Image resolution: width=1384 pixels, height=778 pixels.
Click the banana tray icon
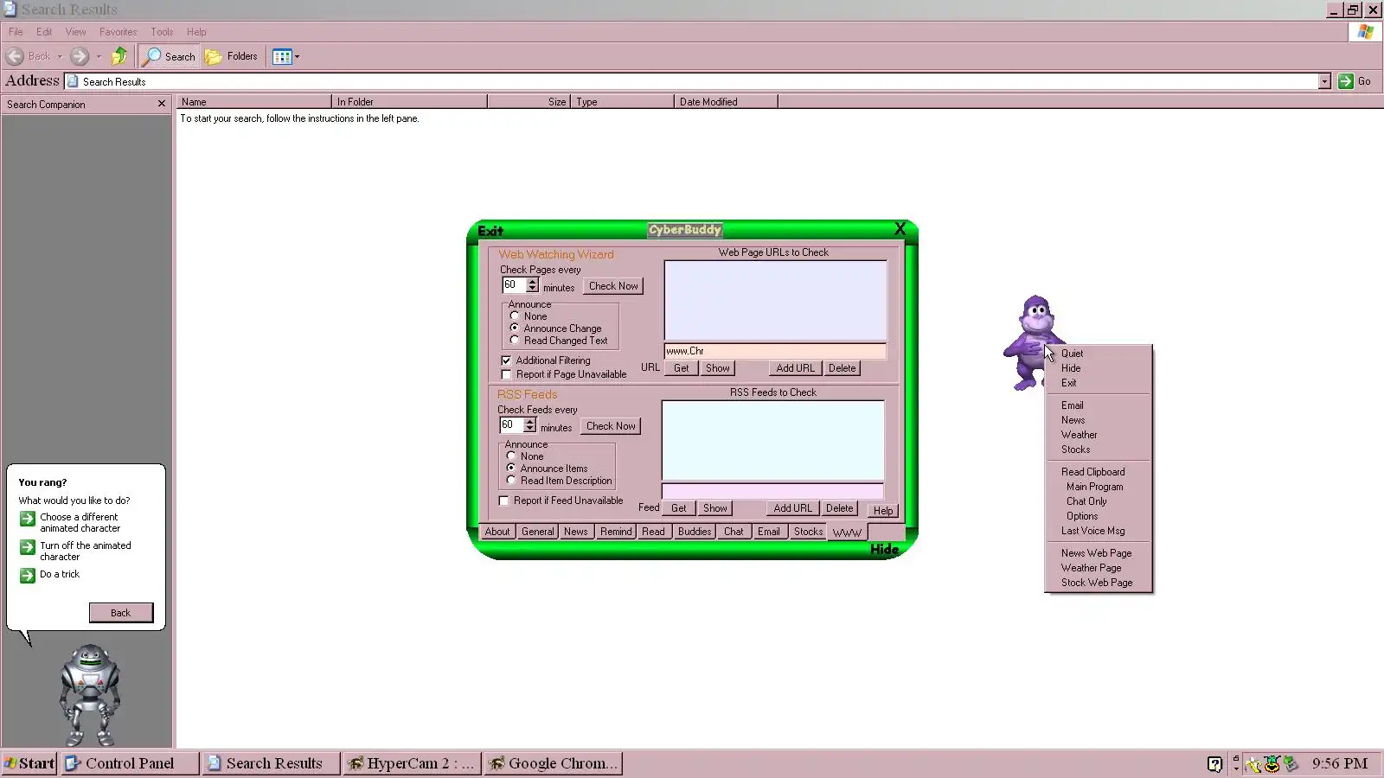pos(1253,764)
